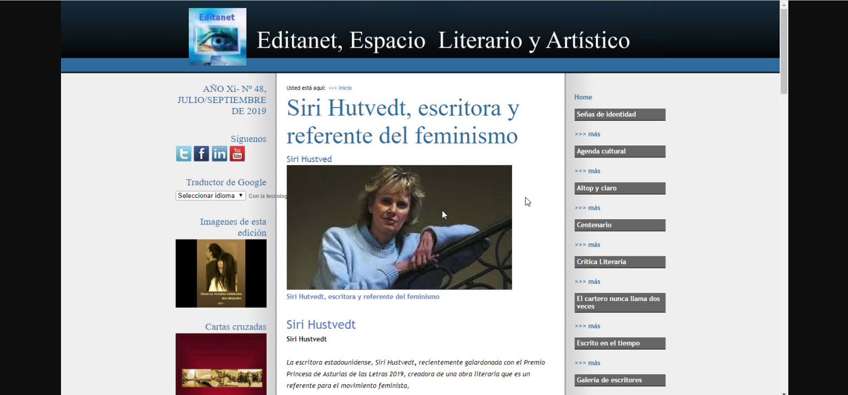
Task: Open the Facebook social icon
Action: pos(201,154)
